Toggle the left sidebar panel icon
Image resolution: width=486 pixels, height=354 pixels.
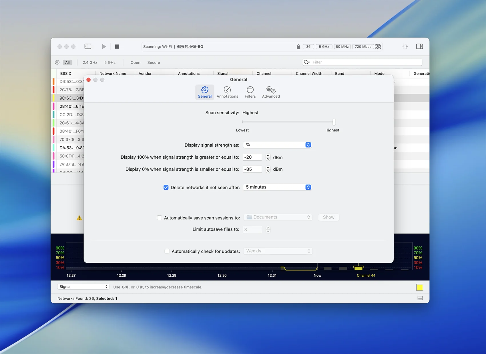(x=88, y=46)
